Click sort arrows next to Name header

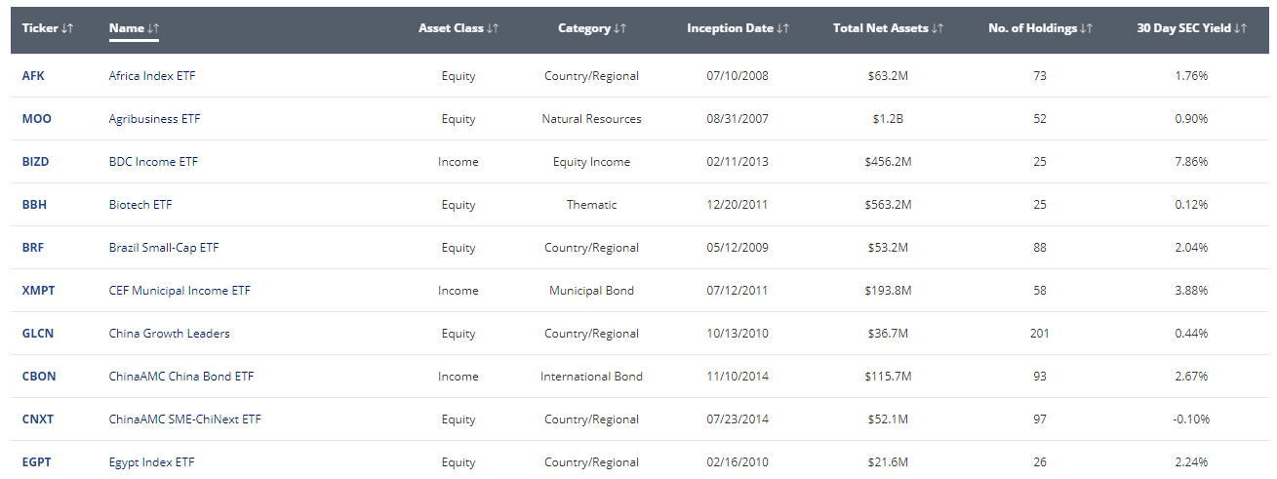click(154, 29)
